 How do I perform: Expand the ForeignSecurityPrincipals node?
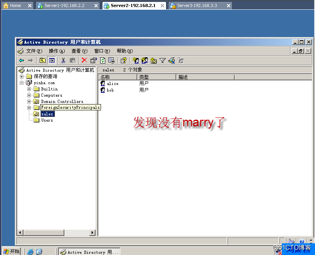coord(29,108)
